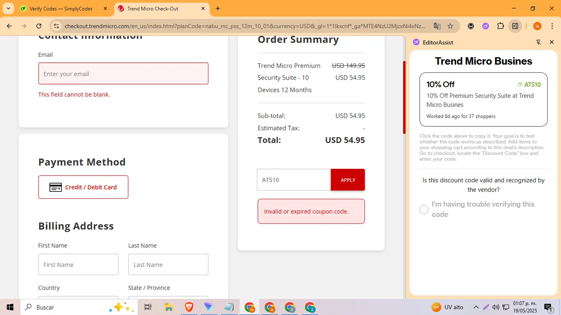Open the tab search dropdown arrow

pyautogui.click(x=8, y=8)
